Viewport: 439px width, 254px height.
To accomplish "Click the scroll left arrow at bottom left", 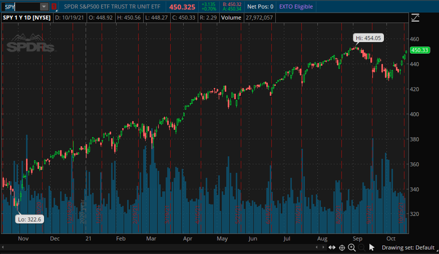I will 3,247.
